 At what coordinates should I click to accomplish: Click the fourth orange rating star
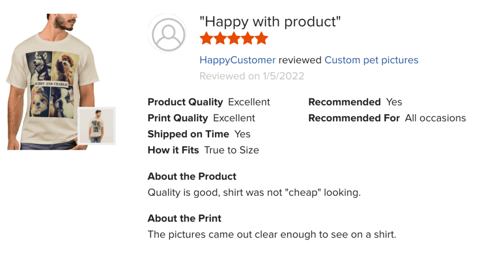coord(248,38)
